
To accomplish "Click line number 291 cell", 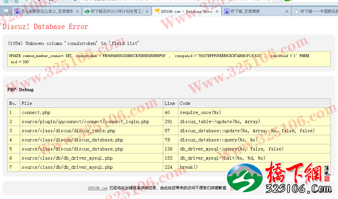I will pos(171,121).
